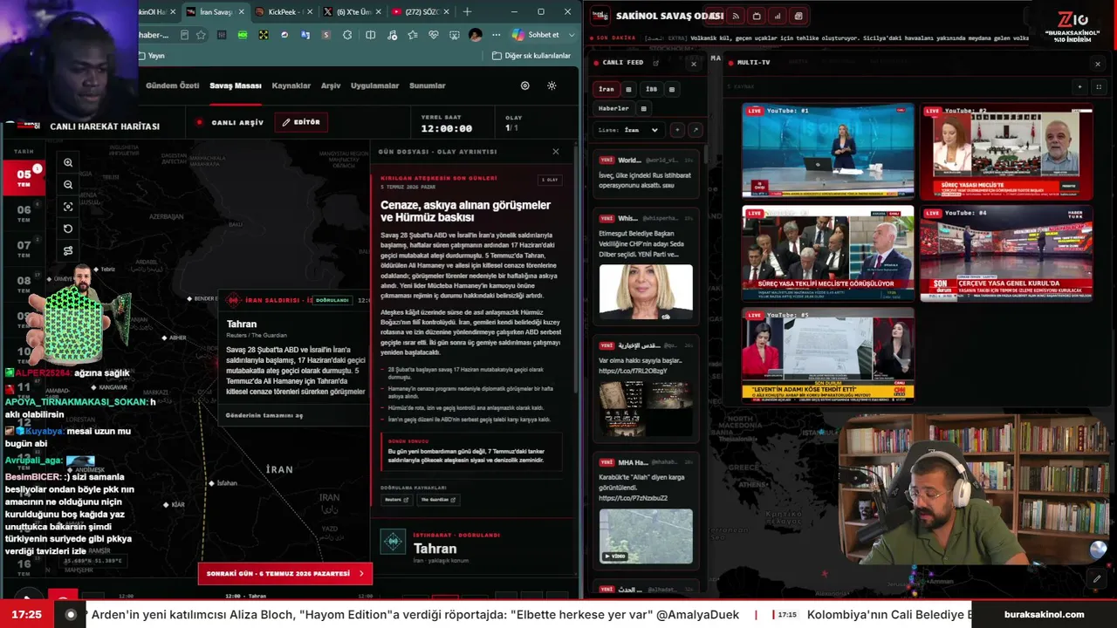1117x628 pixels.
Task: Open the Sunumlar menu item
Action: (428, 85)
